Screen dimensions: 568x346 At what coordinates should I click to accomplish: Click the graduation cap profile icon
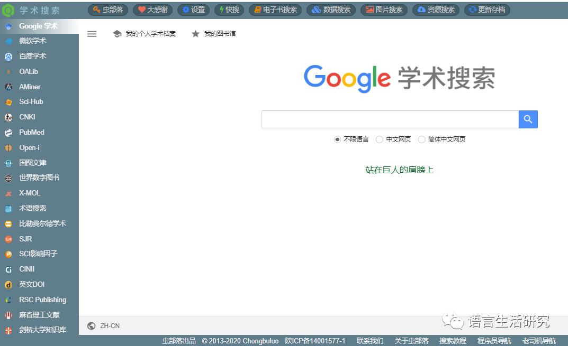(117, 34)
